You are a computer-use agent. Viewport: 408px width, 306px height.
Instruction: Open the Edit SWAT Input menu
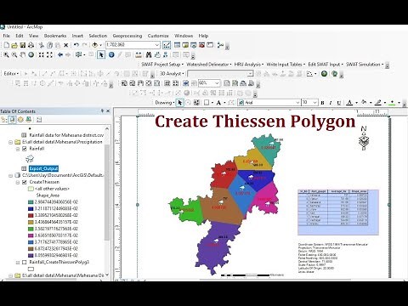pyautogui.click(x=326, y=65)
